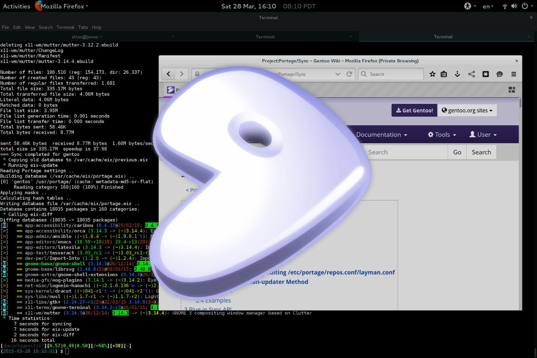The width and height of the screenshot is (537, 358).
Task: Bookmark this page with star icon
Action: [432, 74]
